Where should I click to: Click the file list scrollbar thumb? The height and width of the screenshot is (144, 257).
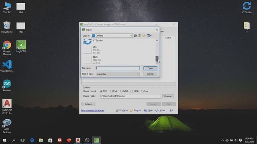[x=157, y=59]
